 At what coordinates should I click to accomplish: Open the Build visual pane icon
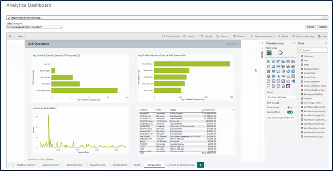pos(269,53)
